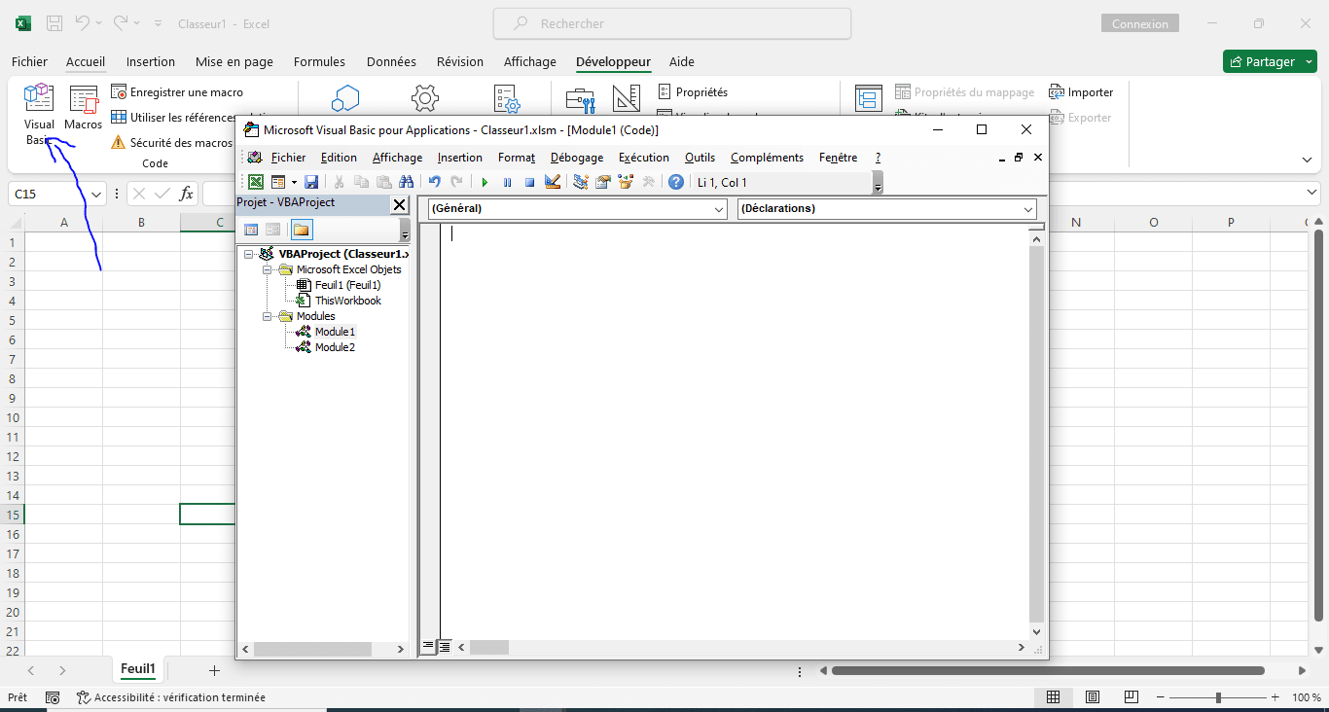This screenshot has height=712, width=1329.
Task: Click the Rechercher search box in Excel
Action: tap(672, 23)
